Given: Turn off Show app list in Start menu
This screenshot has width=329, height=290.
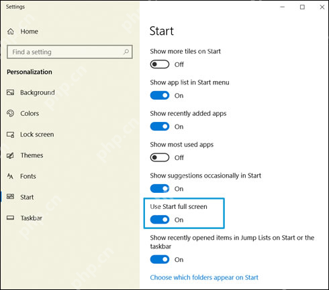Looking at the screenshot, I should tap(160, 96).
